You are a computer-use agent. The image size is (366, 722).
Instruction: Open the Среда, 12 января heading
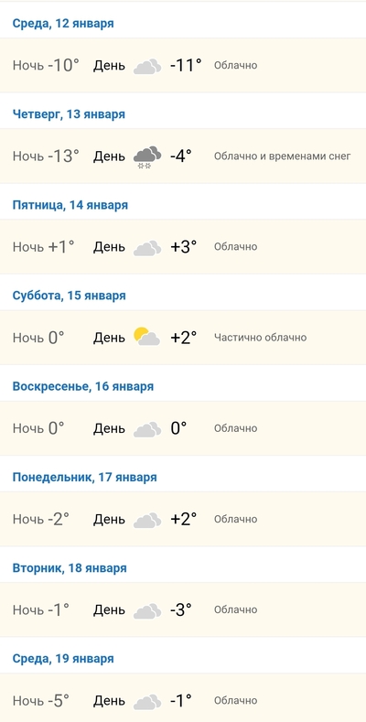[63, 24]
